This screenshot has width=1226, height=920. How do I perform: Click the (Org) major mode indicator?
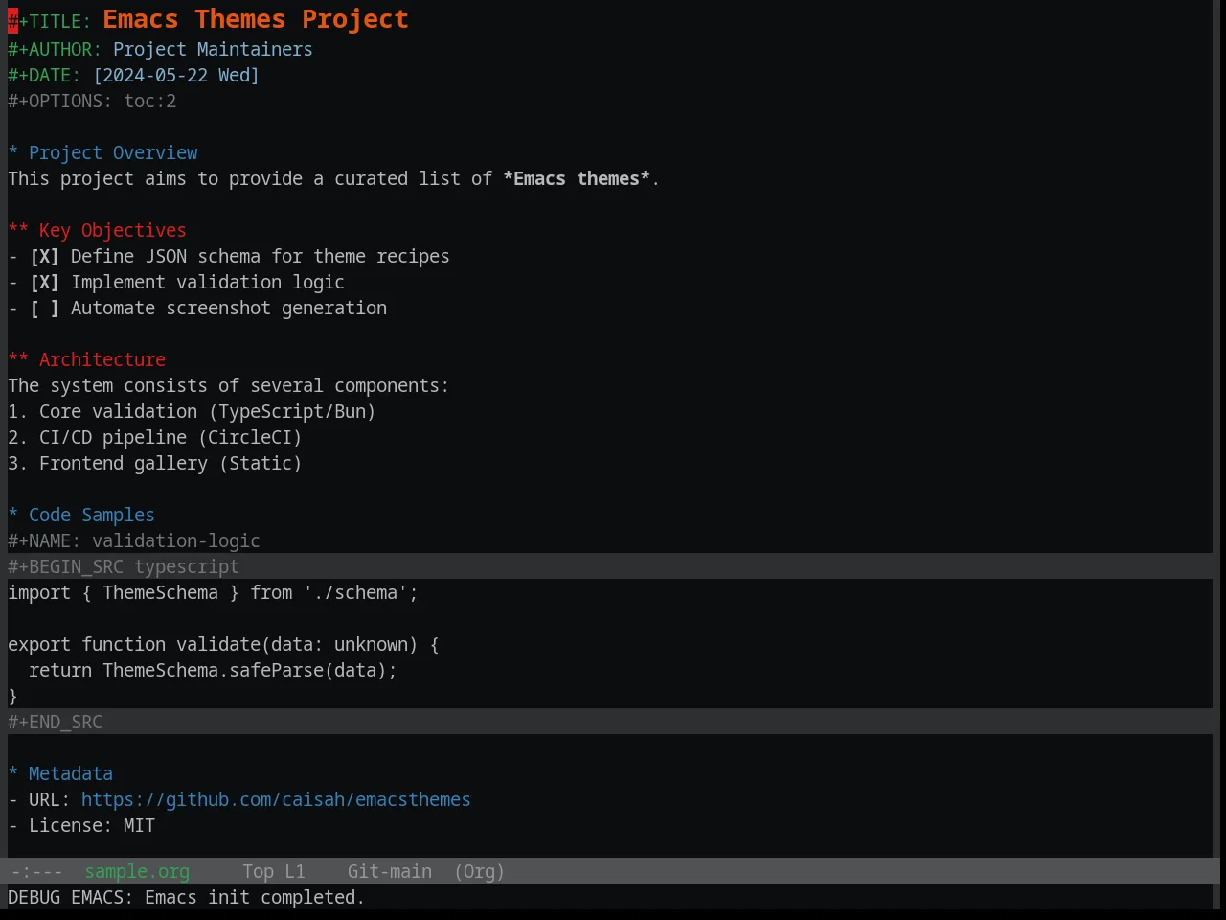click(x=479, y=872)
